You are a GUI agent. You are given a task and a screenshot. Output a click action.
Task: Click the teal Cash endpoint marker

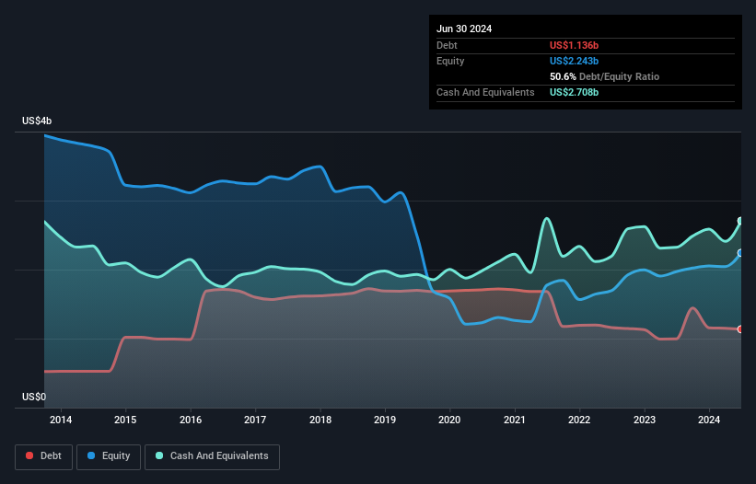(x=740, y=221)
